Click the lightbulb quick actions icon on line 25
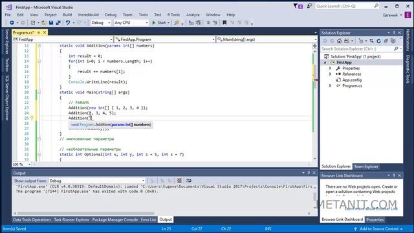The width and height of the screenshot is (414, 233). click(32, 118)
